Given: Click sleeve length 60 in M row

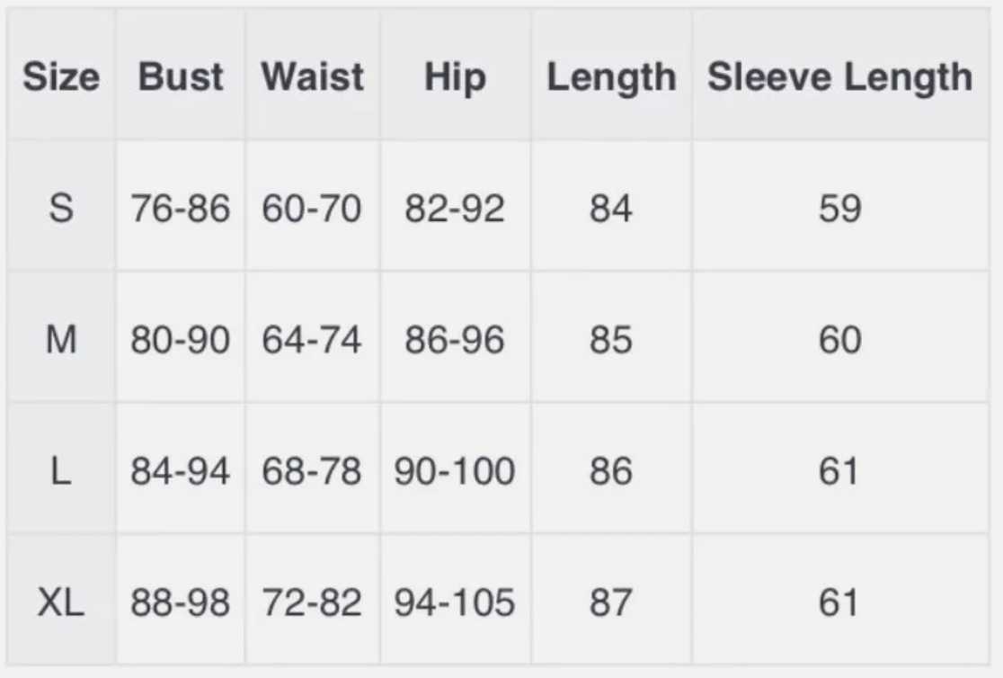Looking at the screenshot, I should 840,340.
